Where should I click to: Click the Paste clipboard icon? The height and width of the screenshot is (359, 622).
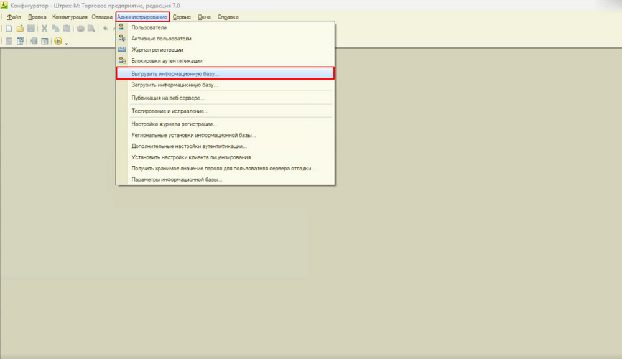point(67,29)
